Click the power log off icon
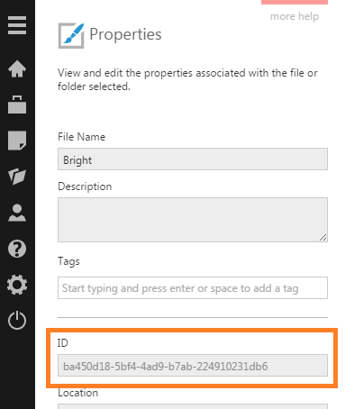The width and height of the screenshot is (345, 409). pos(17,320)
